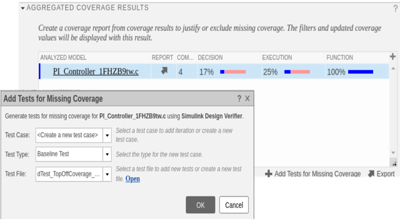Screen dimensions: 400x224
Task: Click the Open link for test file
Action: [x=133, y=178]
